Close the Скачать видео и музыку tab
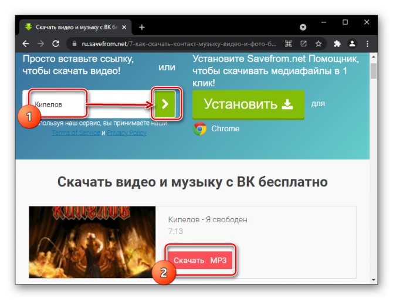The width and height of the screenshot is (393, 302). click(124, 27)
